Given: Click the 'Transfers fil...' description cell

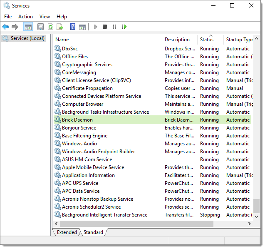Looking at the screenshot, I should (x=179, y=215).
